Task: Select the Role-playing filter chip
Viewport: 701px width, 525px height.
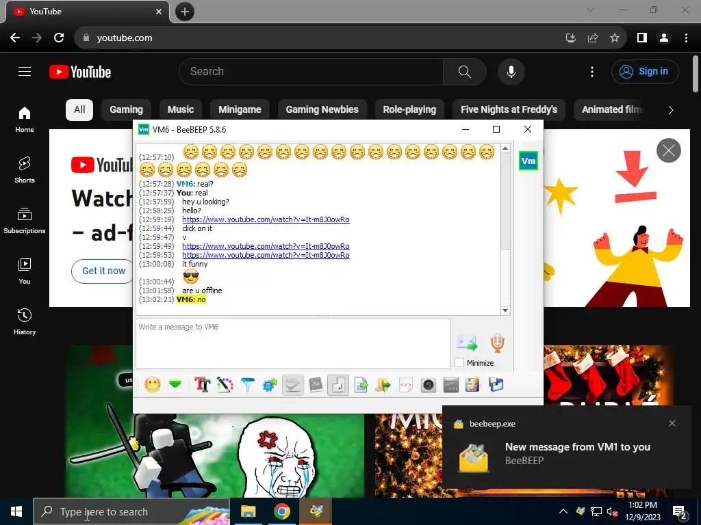Action: 409,110
